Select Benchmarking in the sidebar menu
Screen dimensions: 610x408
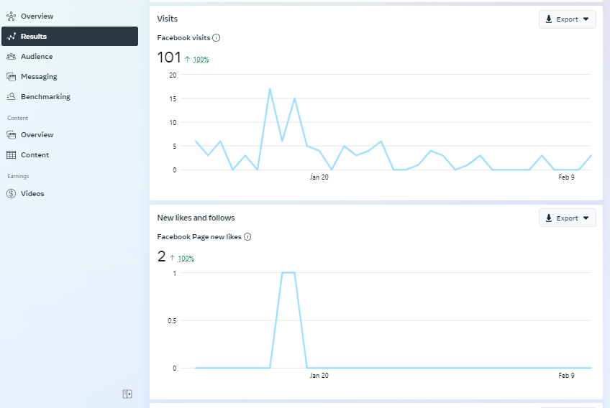click(x=45, y=96)
